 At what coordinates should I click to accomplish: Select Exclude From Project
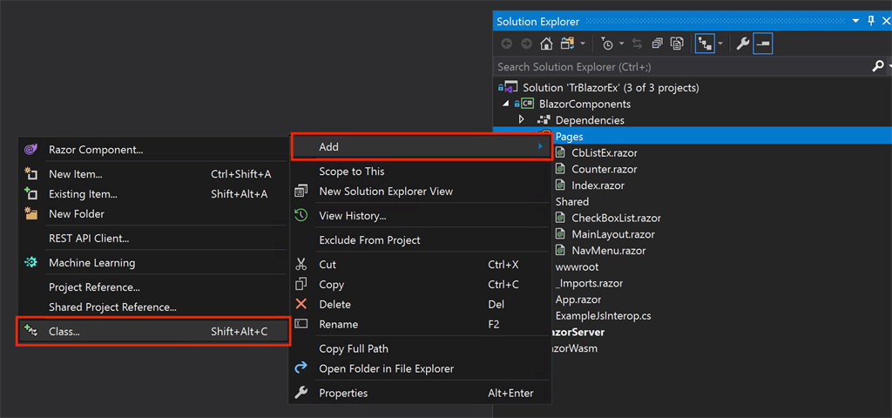click(421, 240)
